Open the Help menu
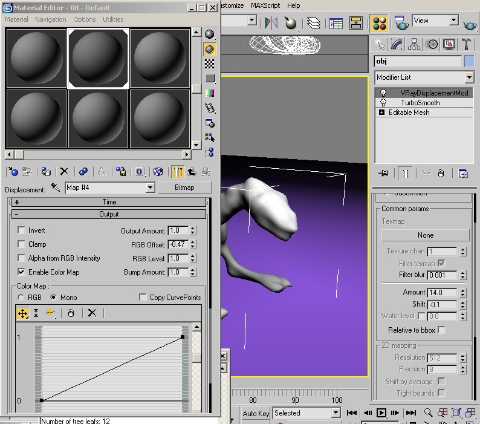 point(294,5)
